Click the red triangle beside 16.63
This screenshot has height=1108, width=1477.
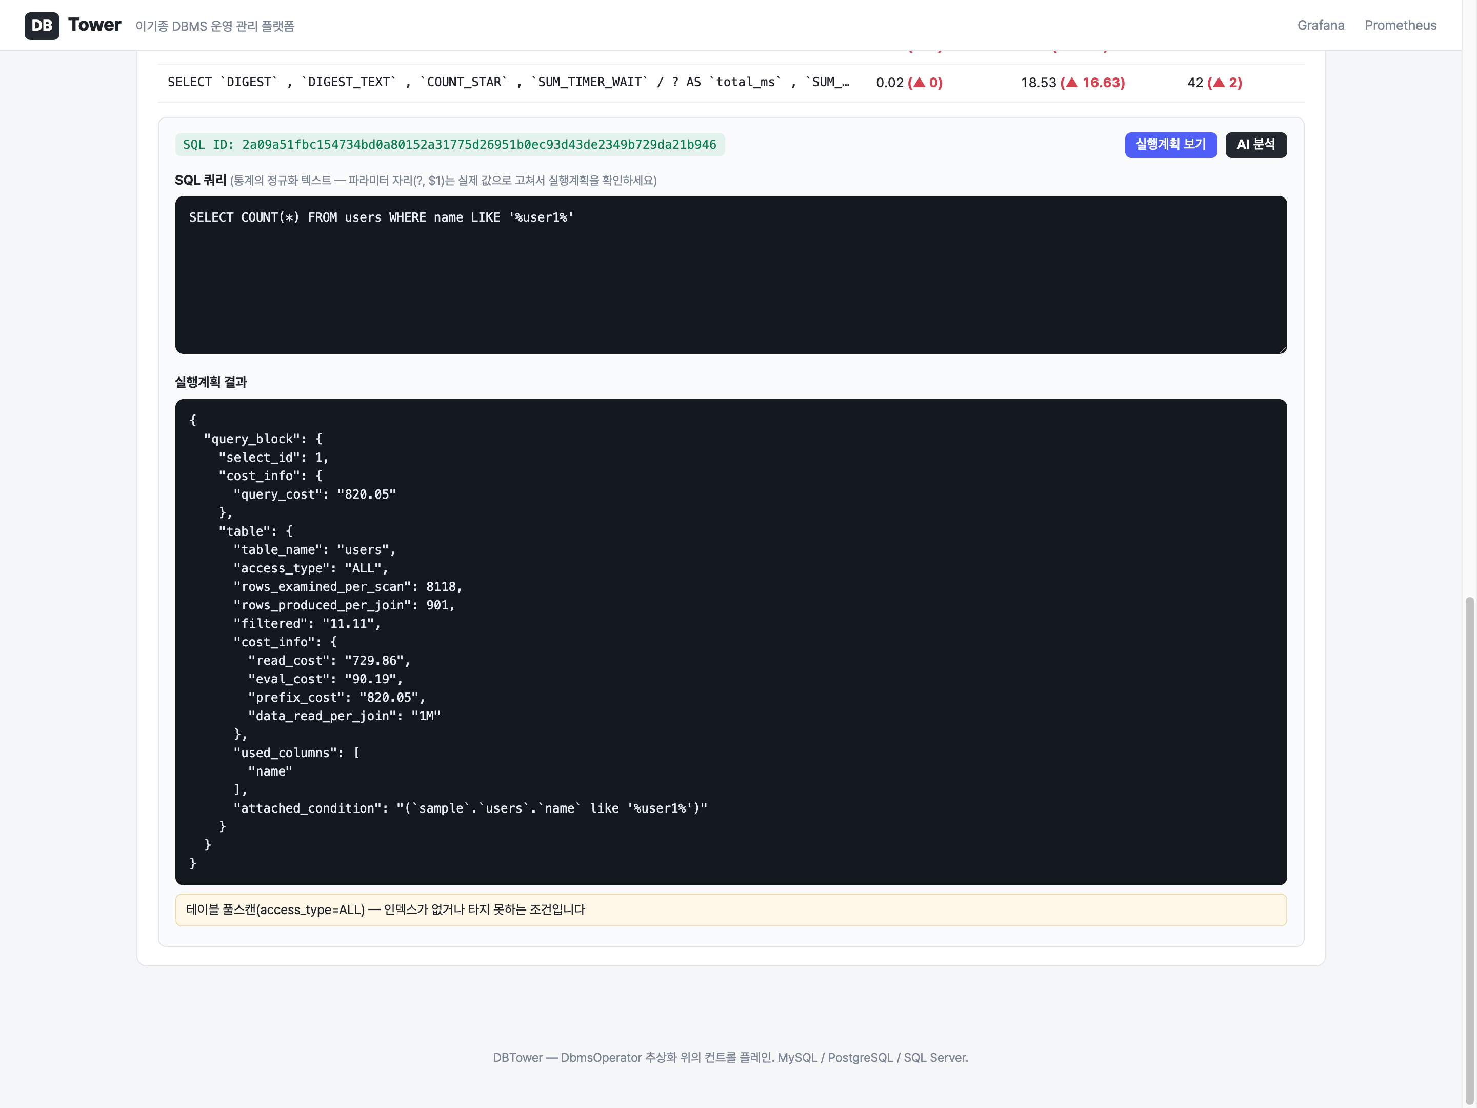pos(1072,82)
